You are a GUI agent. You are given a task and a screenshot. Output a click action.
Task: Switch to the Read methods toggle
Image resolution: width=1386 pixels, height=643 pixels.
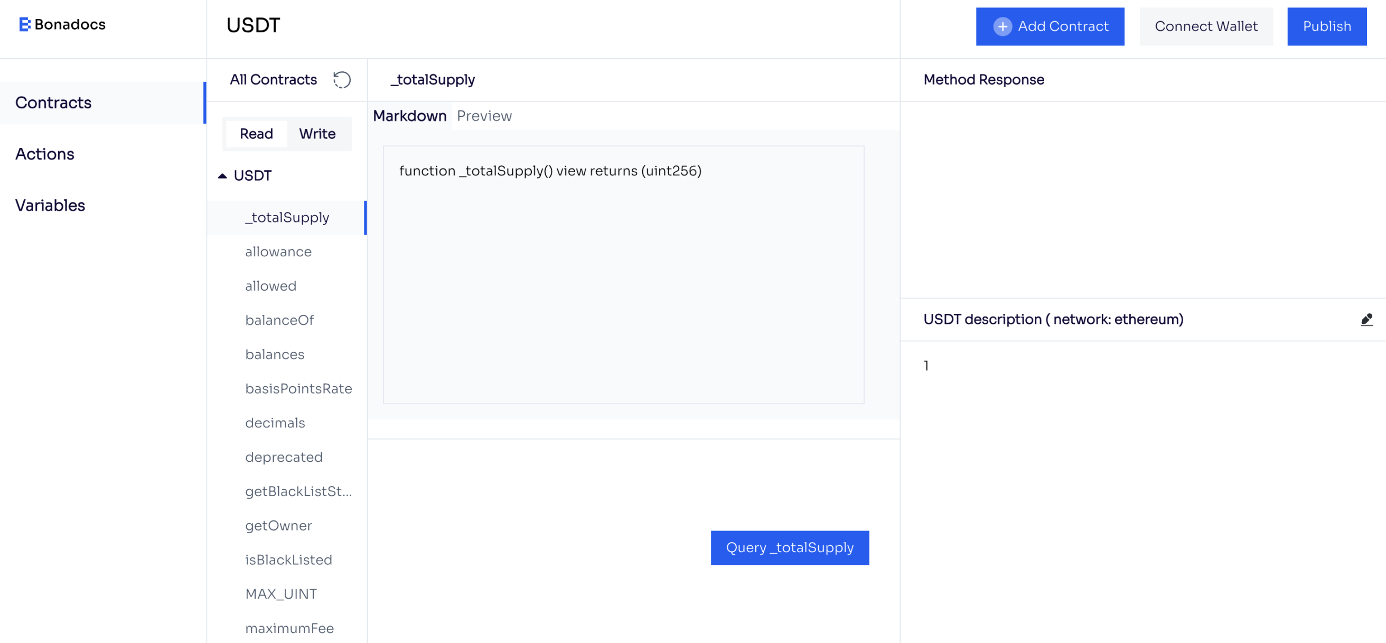(256, 134)
